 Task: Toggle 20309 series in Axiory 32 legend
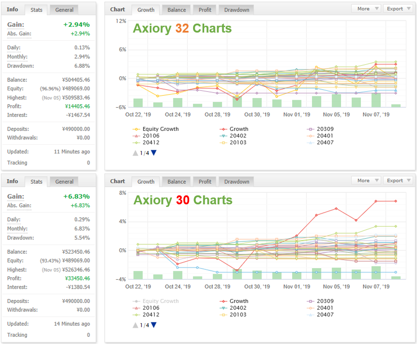[320, 129]
